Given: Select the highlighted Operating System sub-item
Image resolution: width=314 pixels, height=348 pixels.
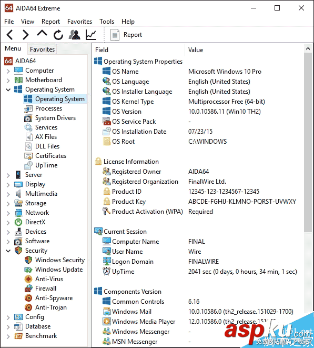Looking at the screenshot, I should 55,99.
